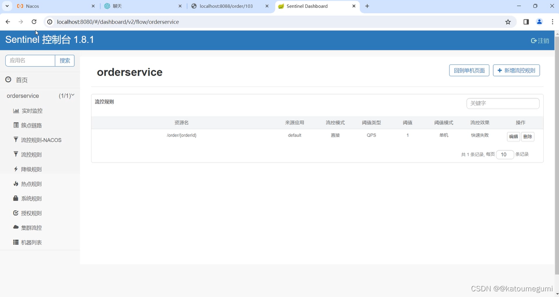Click the browser forward arrow

[x=21, y=22]
